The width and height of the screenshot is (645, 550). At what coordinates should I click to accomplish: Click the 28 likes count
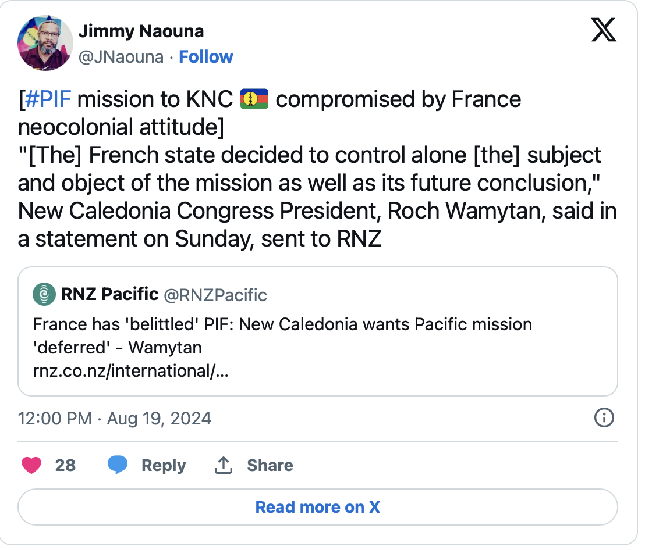click(65, 465)
